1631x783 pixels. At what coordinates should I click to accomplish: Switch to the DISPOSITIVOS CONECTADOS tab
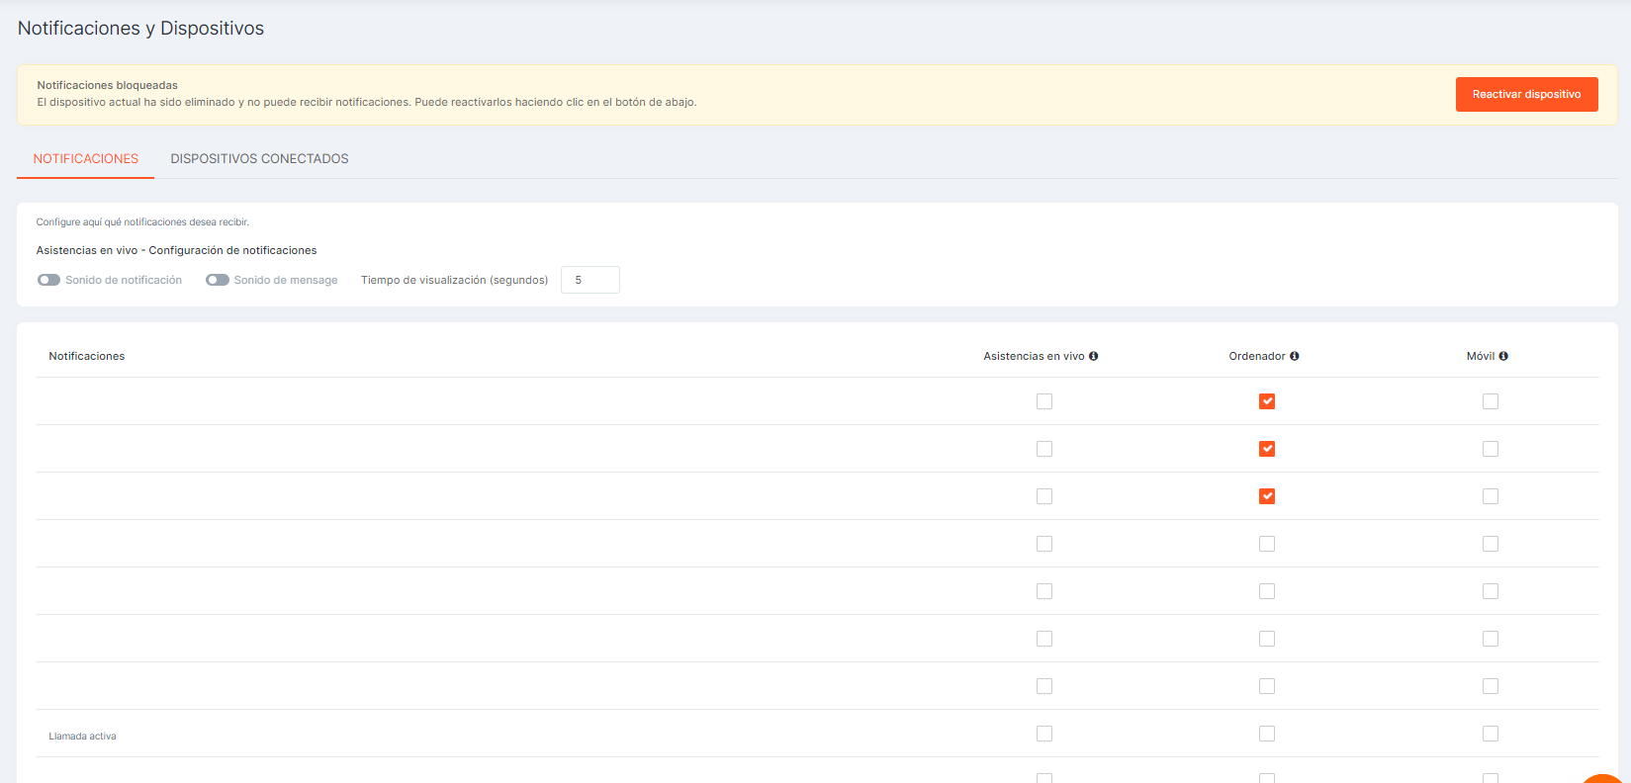tap(259, 159)
